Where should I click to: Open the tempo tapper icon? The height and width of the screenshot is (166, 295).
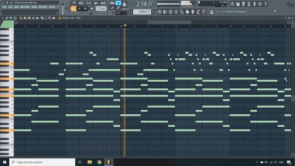coord(198,12)
